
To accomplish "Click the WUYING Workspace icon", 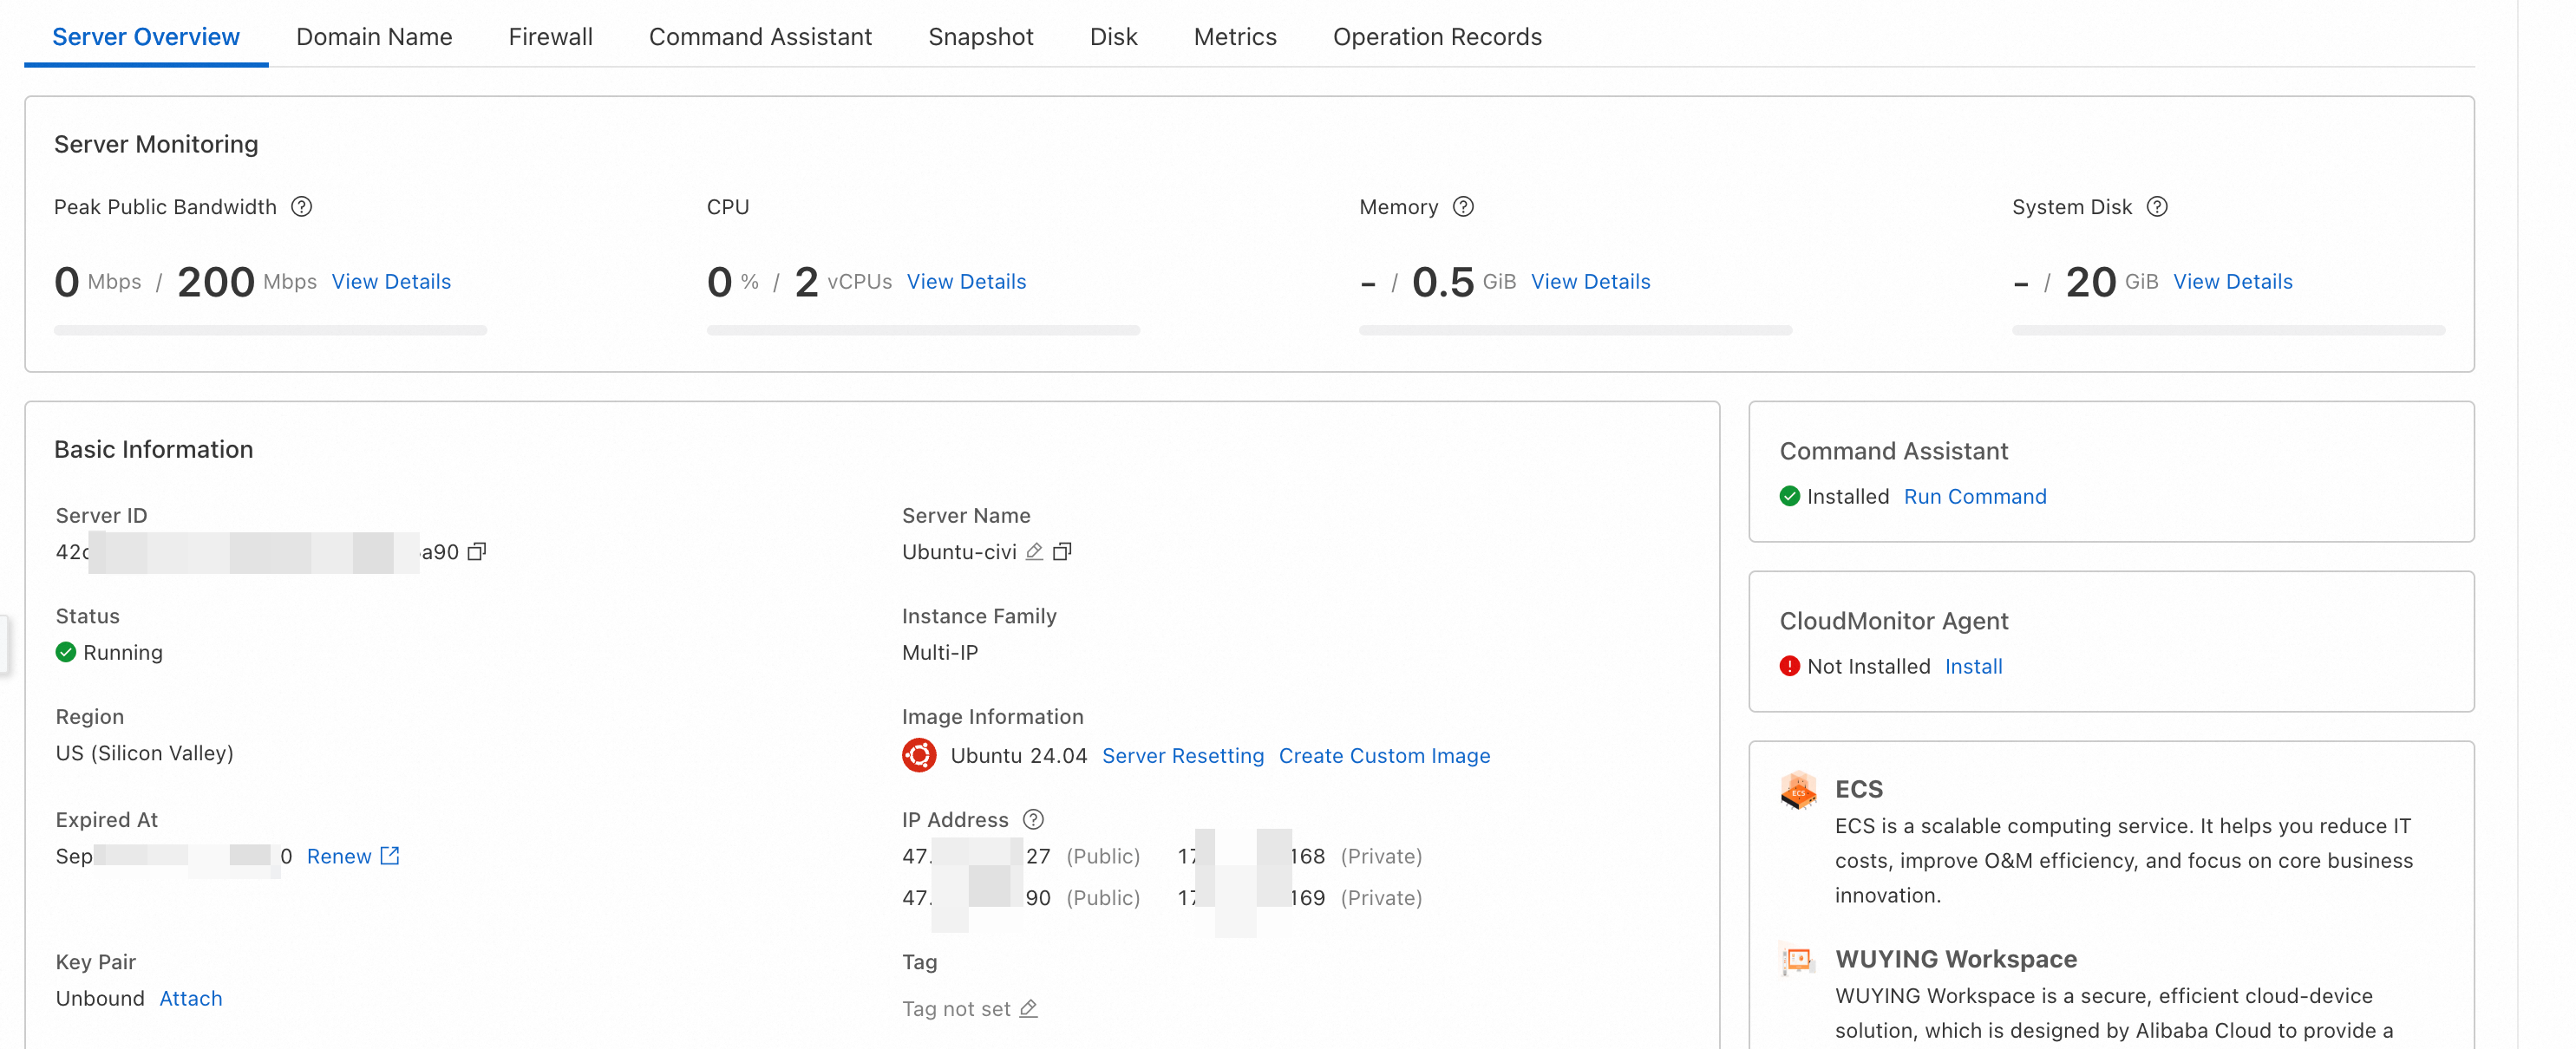I will [1797, 959].
